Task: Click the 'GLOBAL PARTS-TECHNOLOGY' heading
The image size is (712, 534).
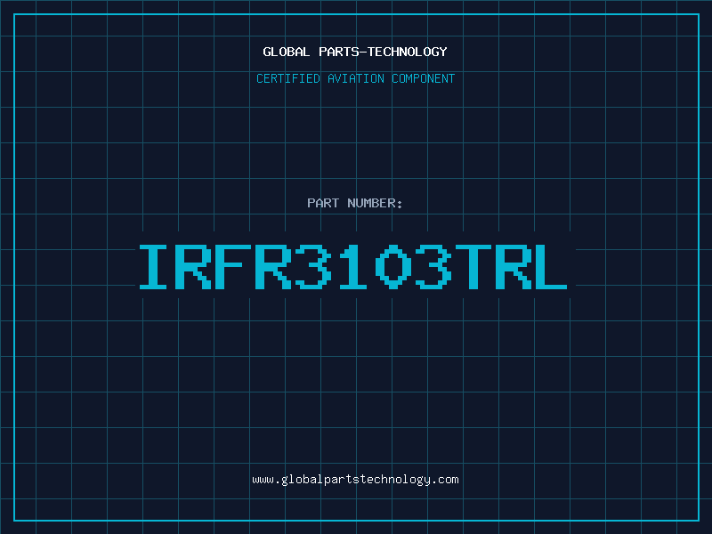Action: pos(355,52)
